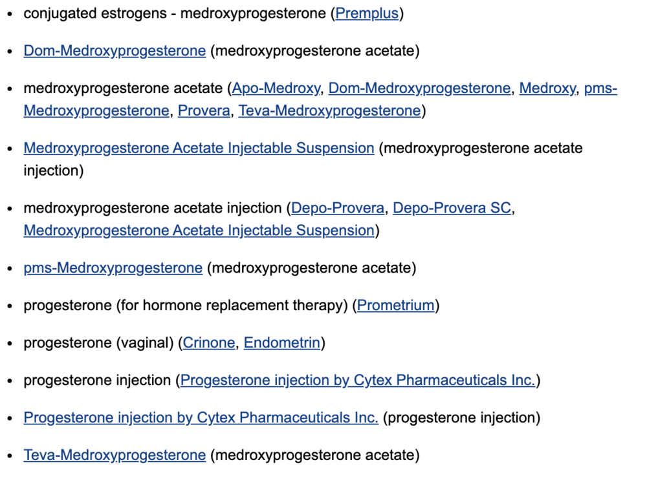This screenshot has width=647, height=491.
Task: Open the Apo-Medroxy brand link
Action: 276,88
